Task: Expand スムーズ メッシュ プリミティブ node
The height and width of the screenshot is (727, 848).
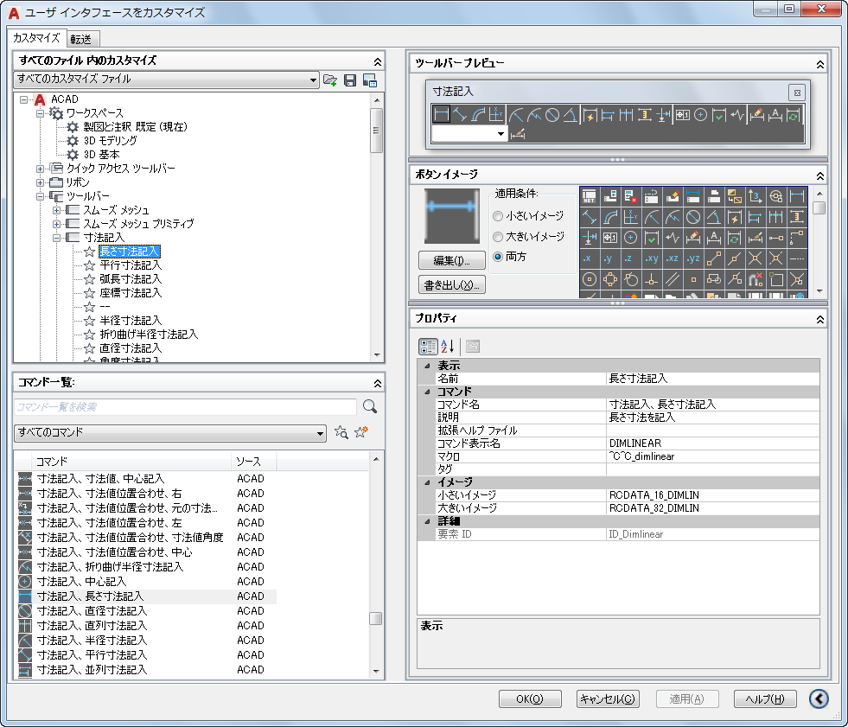Action: (56, 224)
